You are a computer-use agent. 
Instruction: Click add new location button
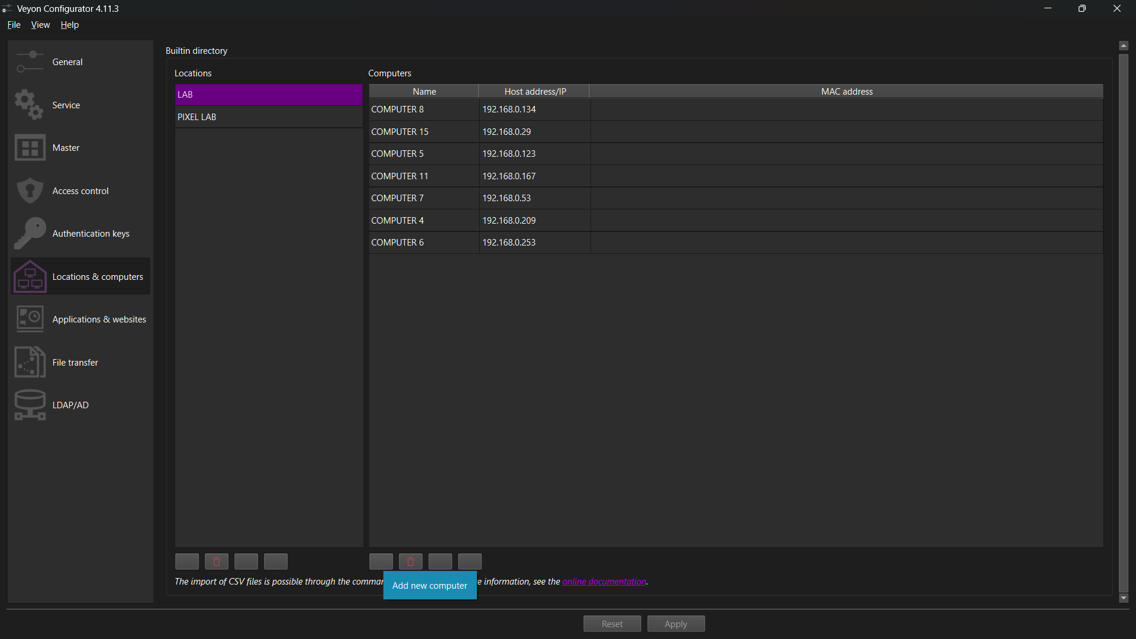[187, 561]
